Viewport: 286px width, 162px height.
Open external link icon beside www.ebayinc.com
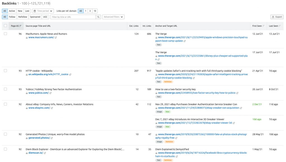tap(52, 108)
